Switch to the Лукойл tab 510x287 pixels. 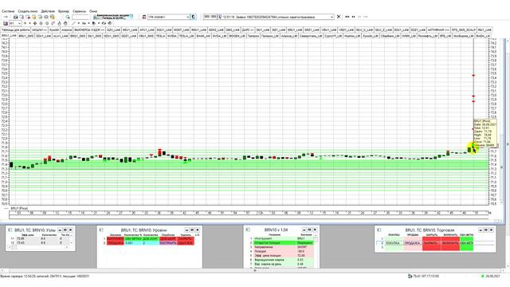click(x=54, y=30)
